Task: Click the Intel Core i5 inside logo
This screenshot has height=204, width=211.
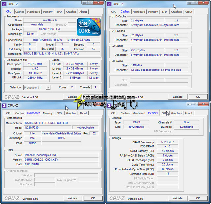Action: [x=89, y=27]
